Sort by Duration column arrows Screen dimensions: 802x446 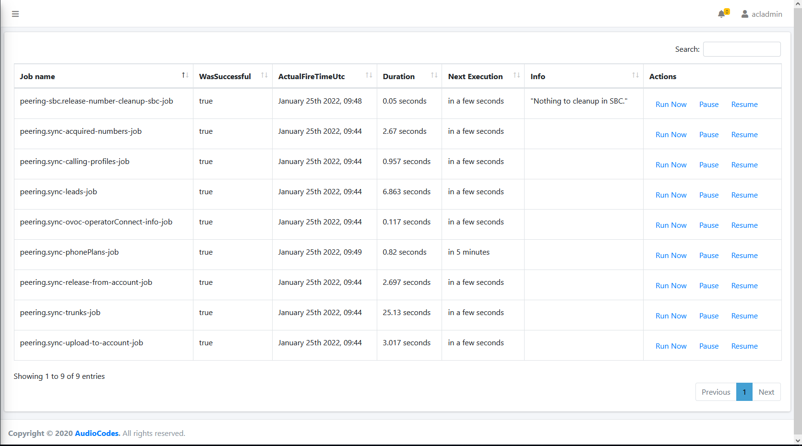click(434, 76)
